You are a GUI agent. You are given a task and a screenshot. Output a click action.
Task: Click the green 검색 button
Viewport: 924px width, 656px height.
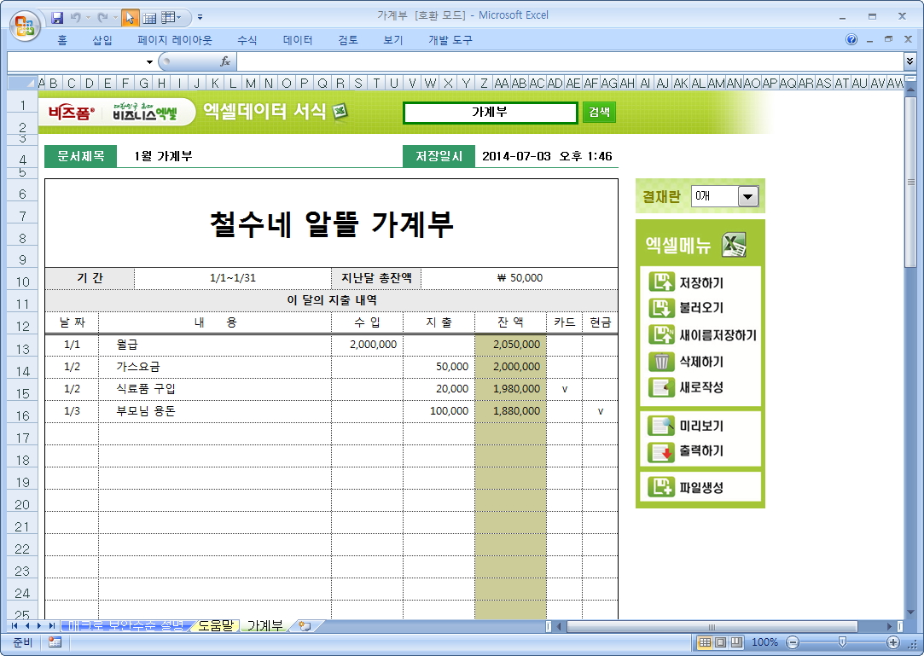(x=599, y=113)
